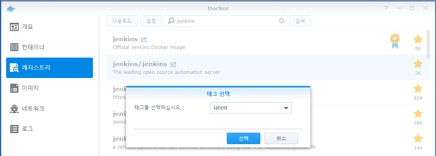Click the star icon above 144
This screenshot has height=156, width=436.
[418, 138]
